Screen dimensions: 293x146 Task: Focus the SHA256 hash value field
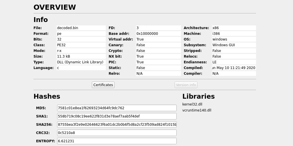(117, 125)
